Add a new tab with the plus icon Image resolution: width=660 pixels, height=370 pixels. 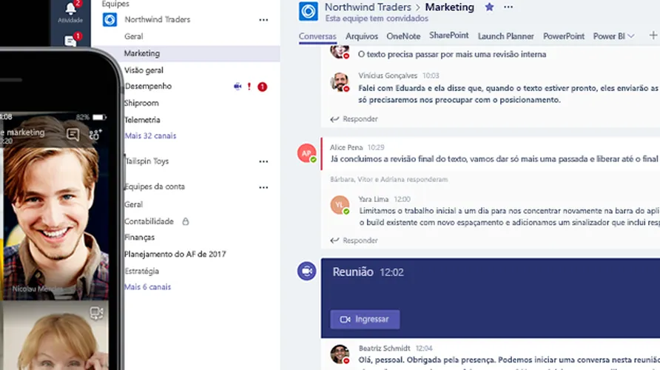653,36
